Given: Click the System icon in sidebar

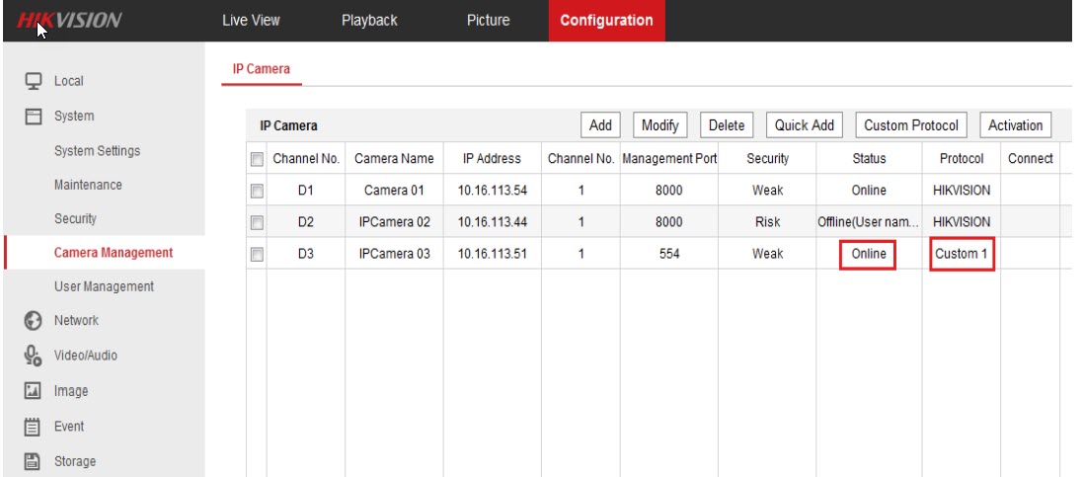Looking at the screenshot, I should (33, 117).
